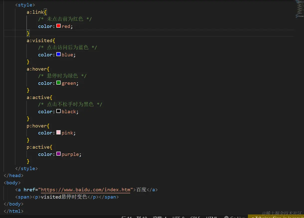Open the black color swatch picker
This screenshot has height=218, width=304.
point(59,111)
